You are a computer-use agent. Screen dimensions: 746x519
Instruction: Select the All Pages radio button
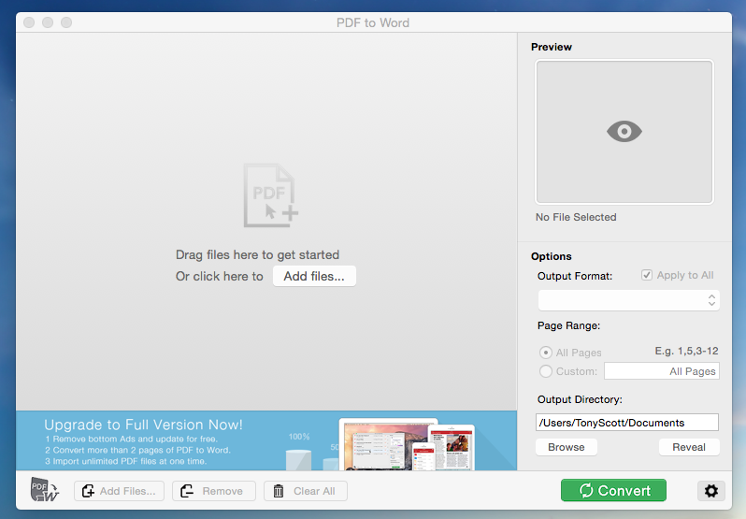[x=546, y=353]
